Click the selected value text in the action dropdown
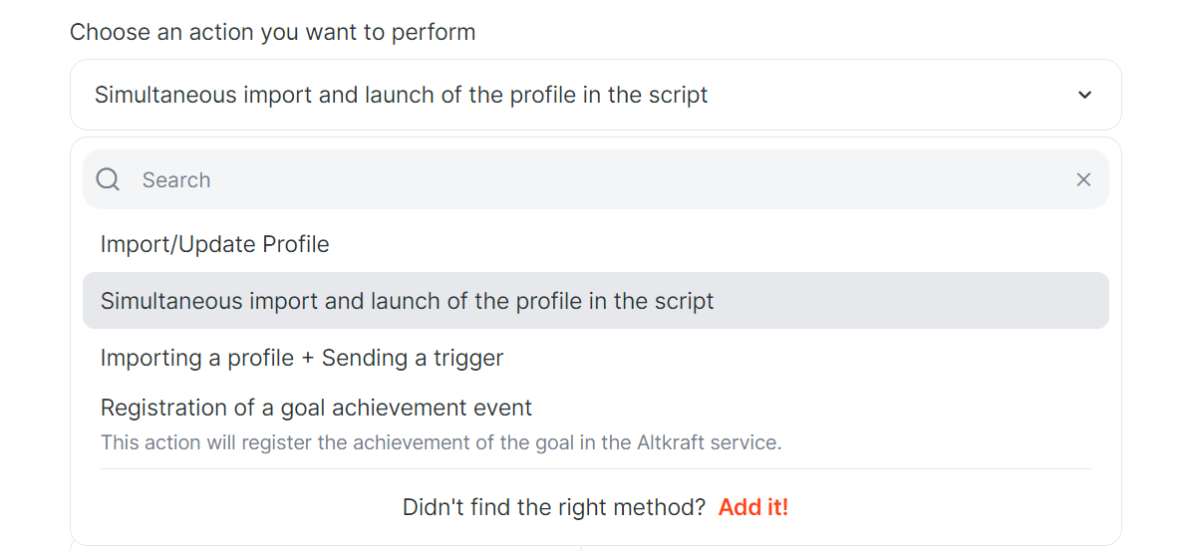 [401, 95]
